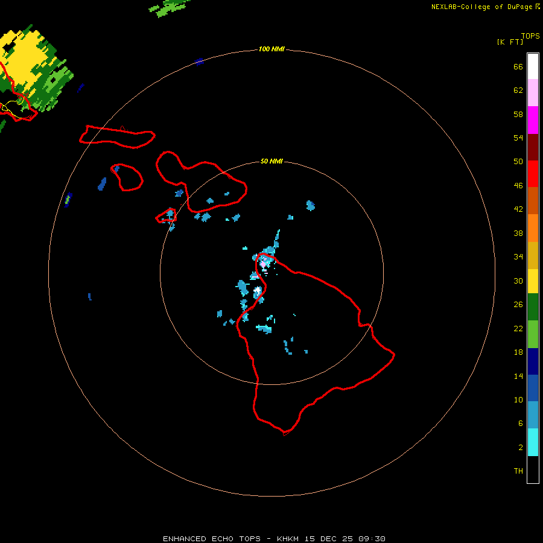543x543 pixels.
Task: Click the navy blue legend swatch
Action: [x=533, y=361]
